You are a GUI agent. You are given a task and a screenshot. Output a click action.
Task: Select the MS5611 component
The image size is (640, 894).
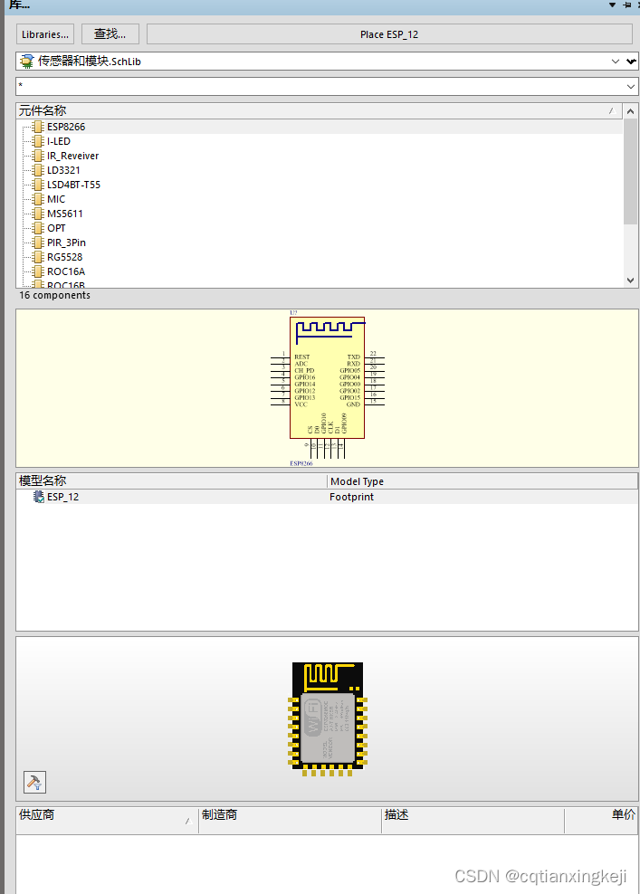(65, 214)
